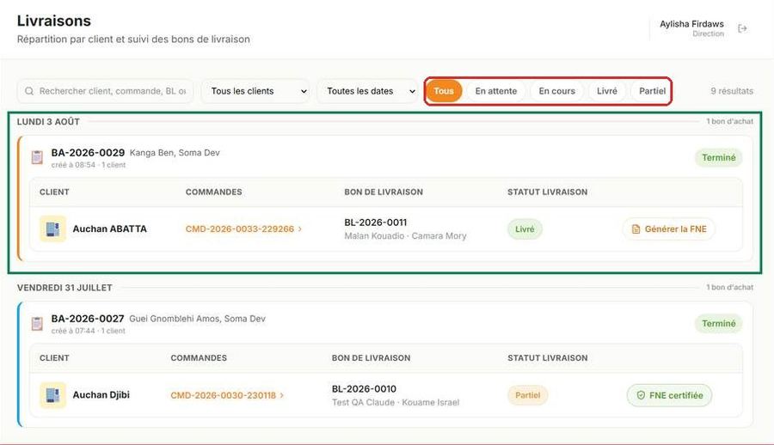Click the VENDREDI 31 JUILLET date heading
Screen dimensions: 774x445
pos(64,288)
